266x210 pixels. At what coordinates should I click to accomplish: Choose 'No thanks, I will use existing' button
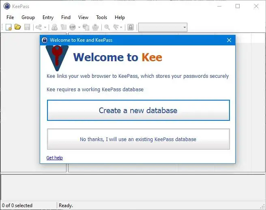[x=138, y=139]
